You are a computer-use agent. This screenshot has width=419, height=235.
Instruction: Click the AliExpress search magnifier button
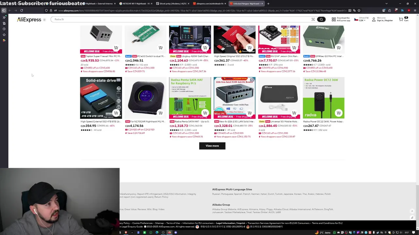coord(321,19)
